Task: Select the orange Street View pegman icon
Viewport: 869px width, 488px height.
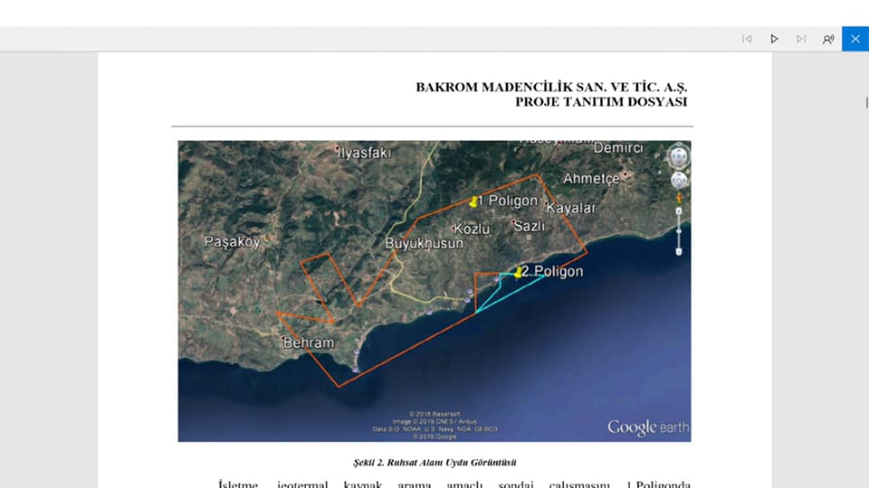Action: pyautogui.click(x=678, y=198)
